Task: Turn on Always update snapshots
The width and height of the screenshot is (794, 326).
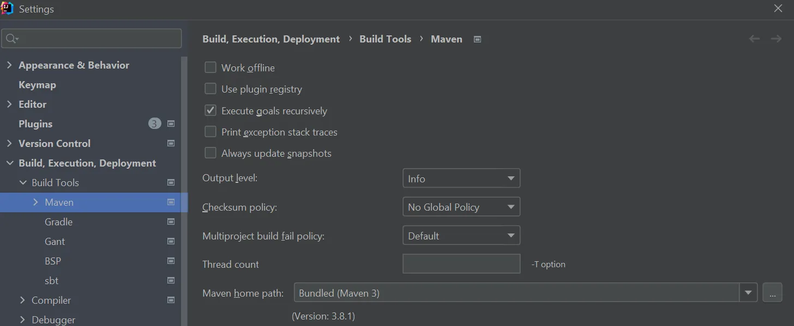Action: click(210, 153)
